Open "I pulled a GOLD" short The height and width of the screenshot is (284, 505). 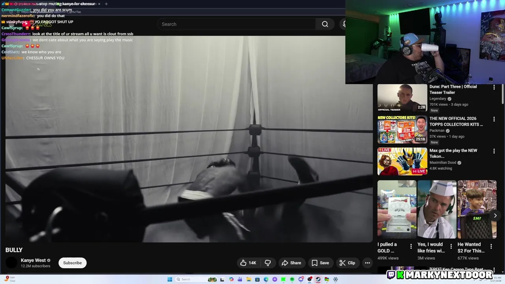coord(397,209)
